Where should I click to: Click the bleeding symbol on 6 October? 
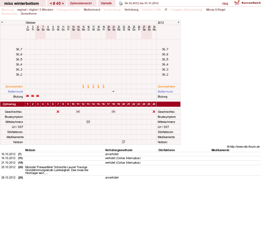tap(38, 96)
